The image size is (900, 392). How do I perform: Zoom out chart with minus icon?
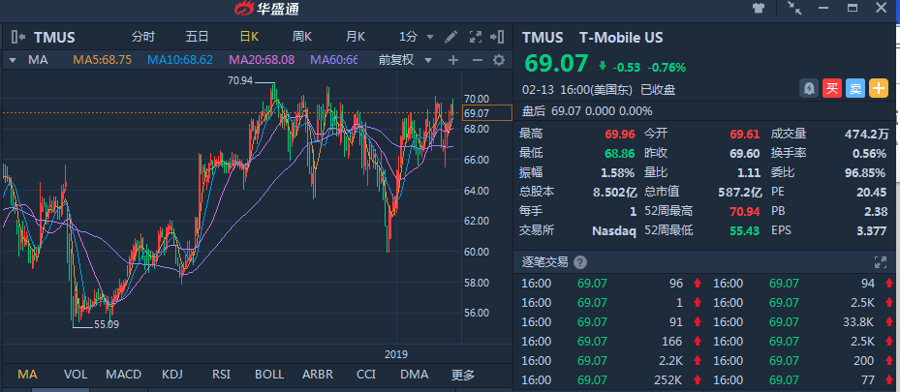tap(477, 60)
